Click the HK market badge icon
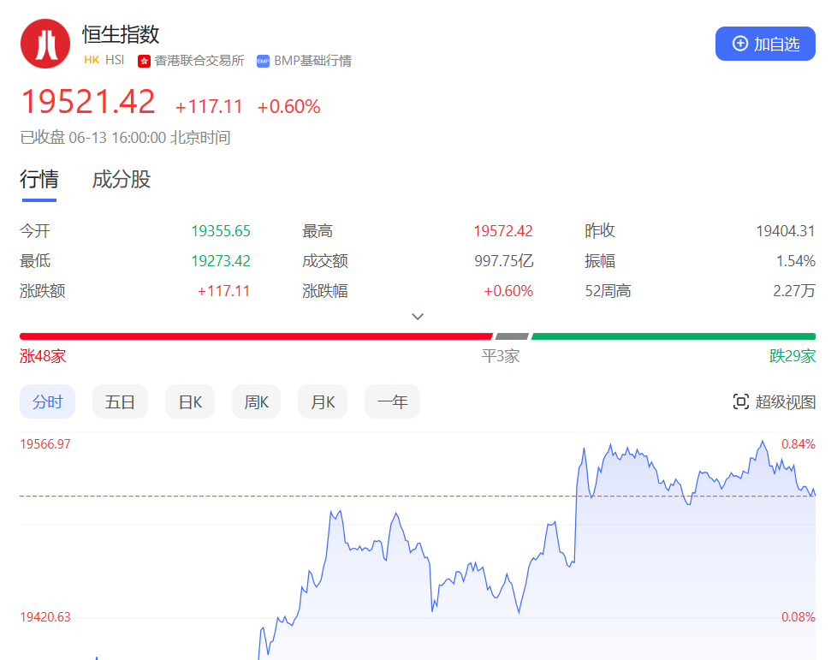Screen dimensions: 837x660 point(92,61)
